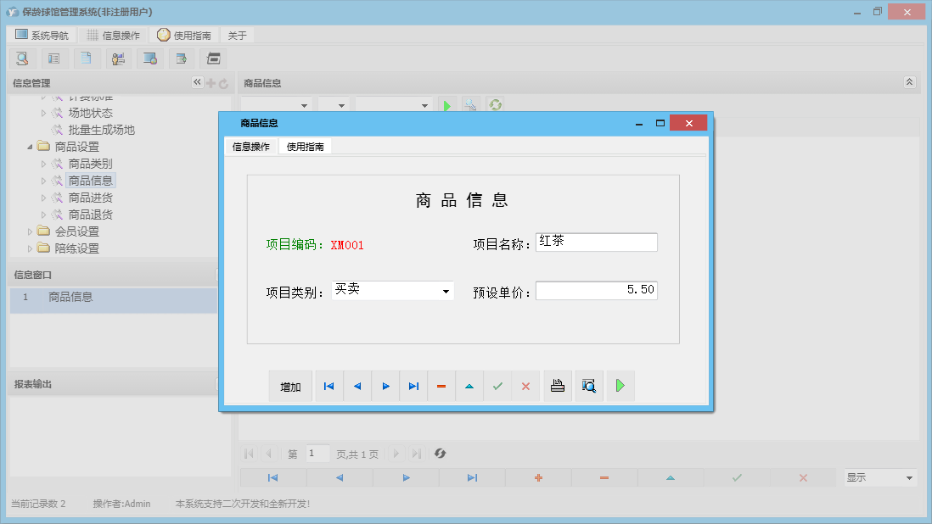Print the current商品record via the printer icon

click(557, 386)
